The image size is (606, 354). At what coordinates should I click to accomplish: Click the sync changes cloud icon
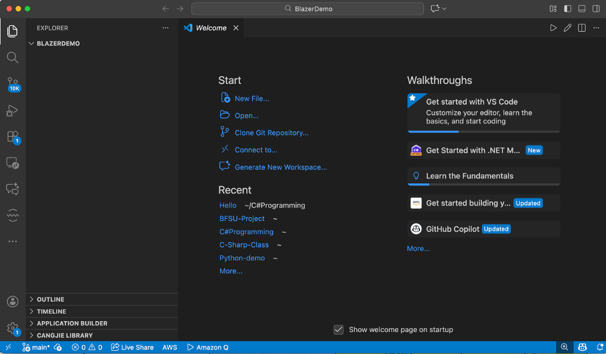point(58,347)
